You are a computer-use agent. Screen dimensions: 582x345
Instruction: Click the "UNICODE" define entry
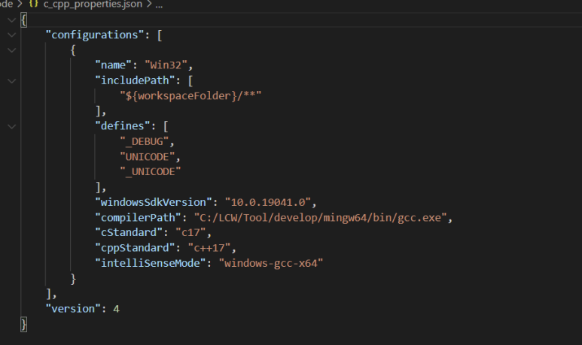[147, 157]
